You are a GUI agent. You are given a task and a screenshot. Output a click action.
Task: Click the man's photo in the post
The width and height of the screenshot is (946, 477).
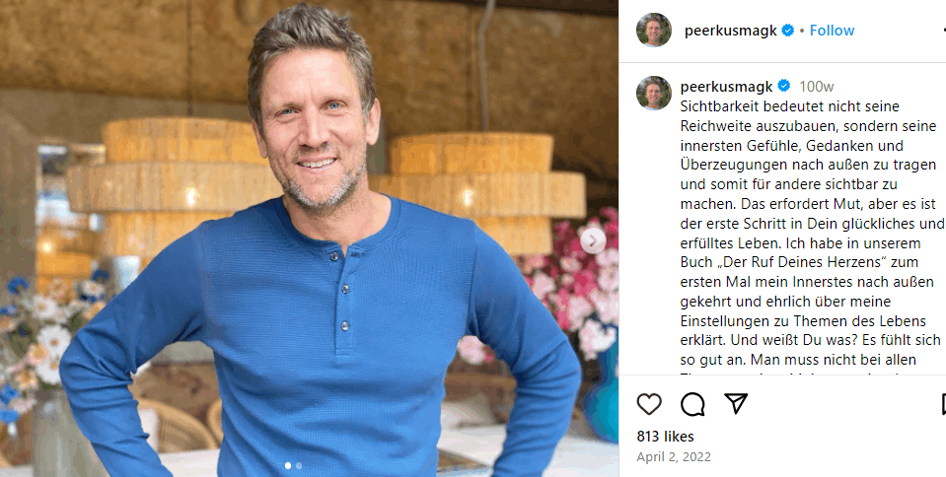tap(309, 238)
